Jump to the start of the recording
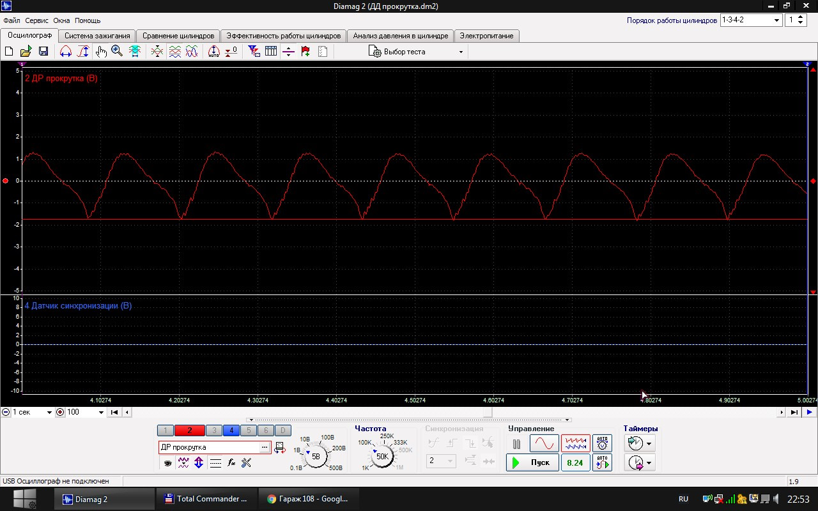Viewport: 818px width, 511px height. tap(114, 412)
